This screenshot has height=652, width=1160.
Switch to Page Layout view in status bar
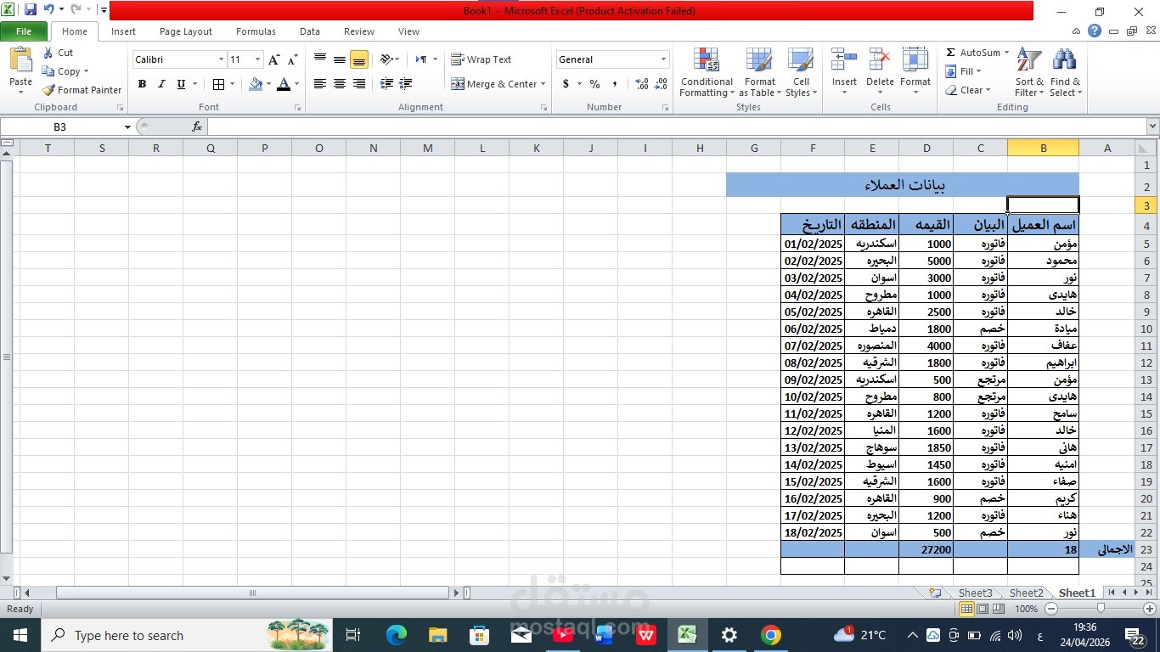(x=983, y=609)
